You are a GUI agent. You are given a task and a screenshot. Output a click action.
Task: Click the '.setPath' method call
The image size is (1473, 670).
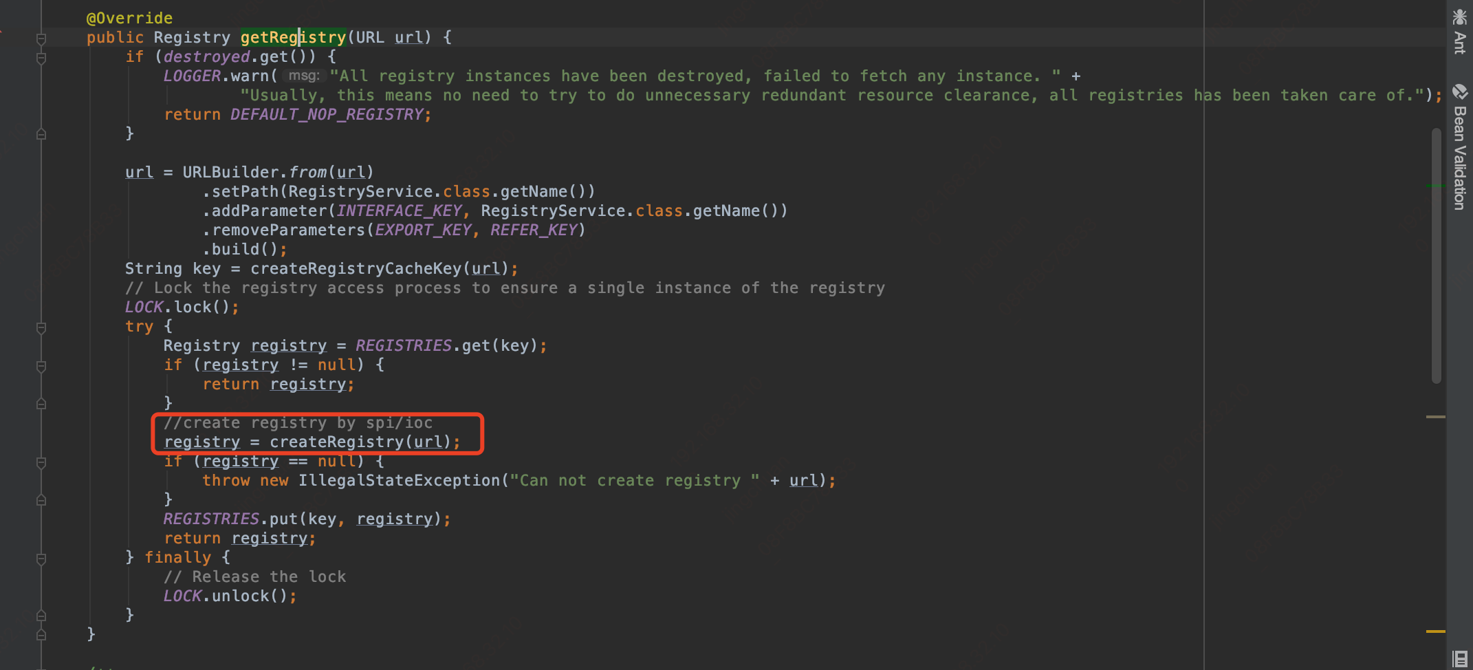click(x=240, y=191)
